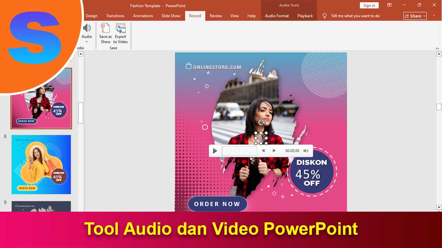Click the rotate handle above audio icon
Screen dimensions: 442x248
click(x=262, y=123)
